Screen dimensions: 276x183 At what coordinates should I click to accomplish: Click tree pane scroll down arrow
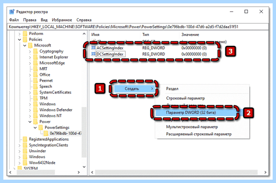[x=84, y=166]
